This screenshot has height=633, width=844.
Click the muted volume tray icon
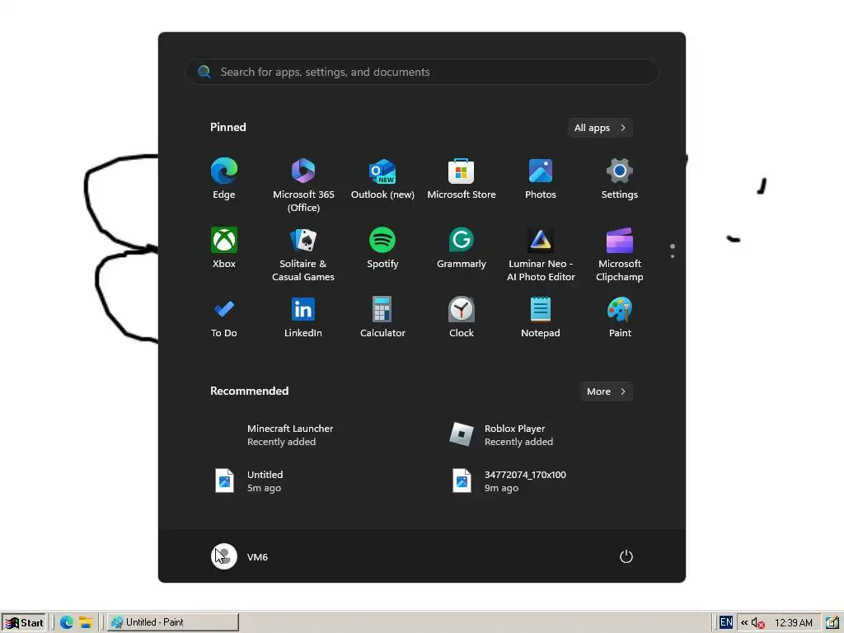pyautogui.click(x=758, y=623)
